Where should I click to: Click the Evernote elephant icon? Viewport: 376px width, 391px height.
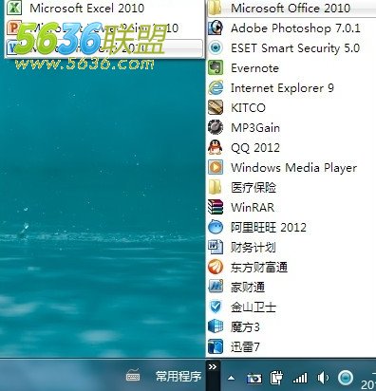216,67
